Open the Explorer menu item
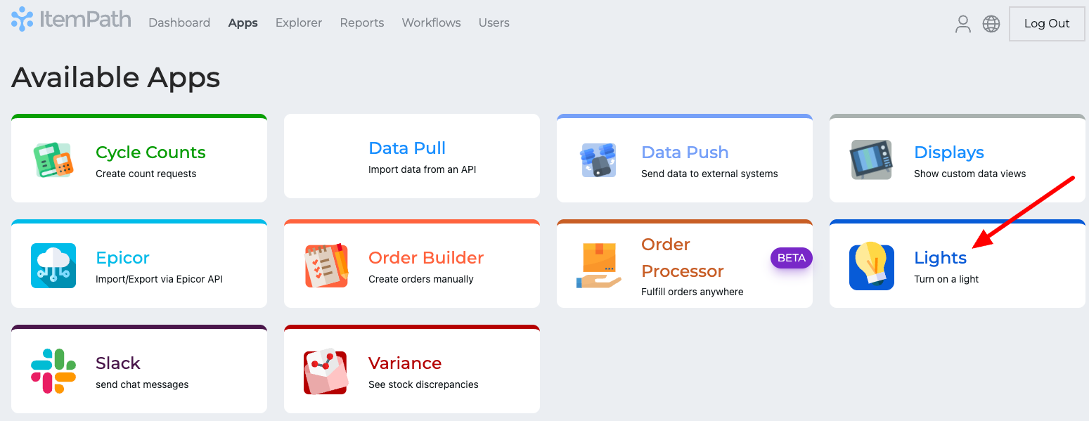1089x421 pixels. point(299,23)
